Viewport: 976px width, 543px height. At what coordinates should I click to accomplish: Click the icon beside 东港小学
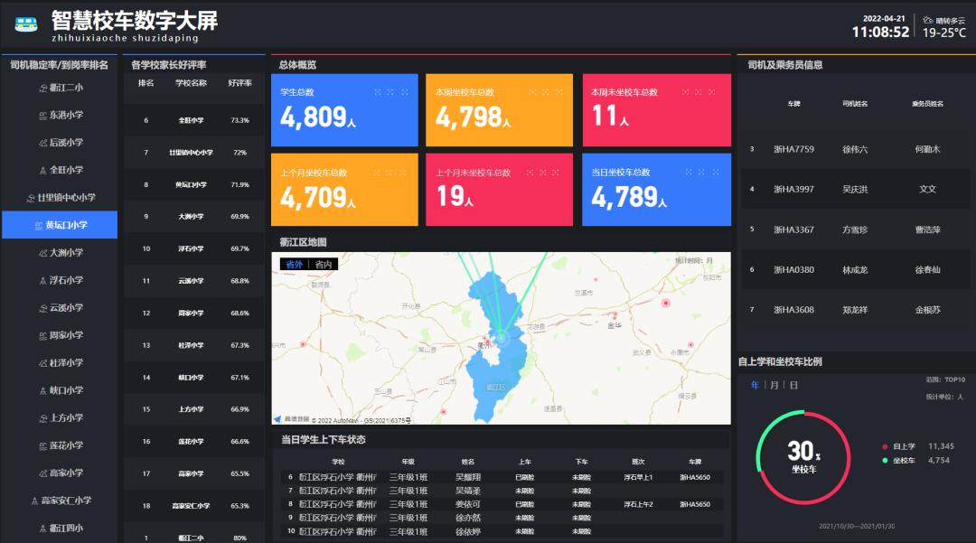[x=42, y=116]
